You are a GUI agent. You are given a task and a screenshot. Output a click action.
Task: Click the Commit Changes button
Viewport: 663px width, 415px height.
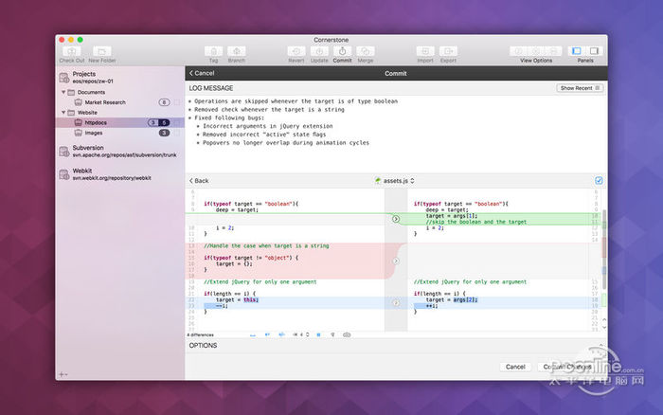click(566, 367)
